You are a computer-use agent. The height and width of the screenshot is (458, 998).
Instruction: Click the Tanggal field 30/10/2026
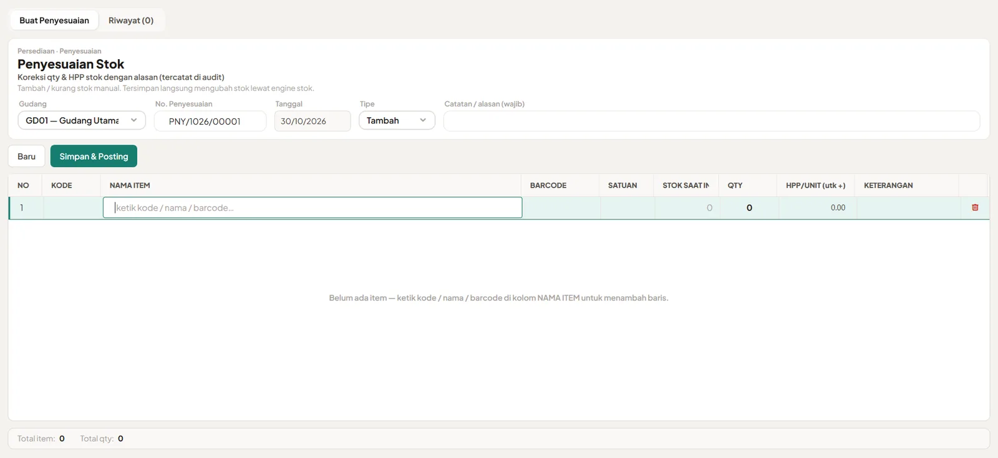(x=312, y=121)
